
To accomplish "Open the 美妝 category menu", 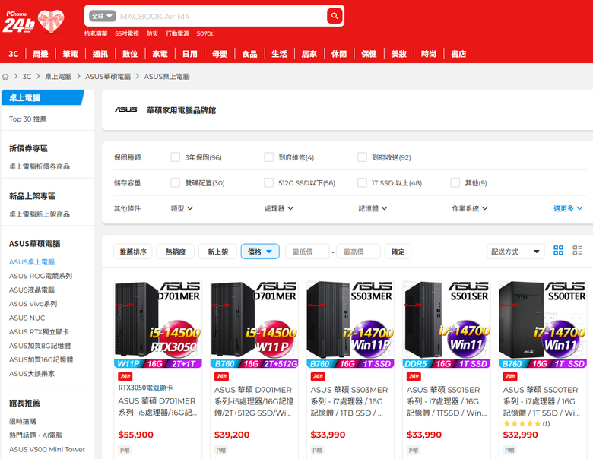I will pos(398,54).
